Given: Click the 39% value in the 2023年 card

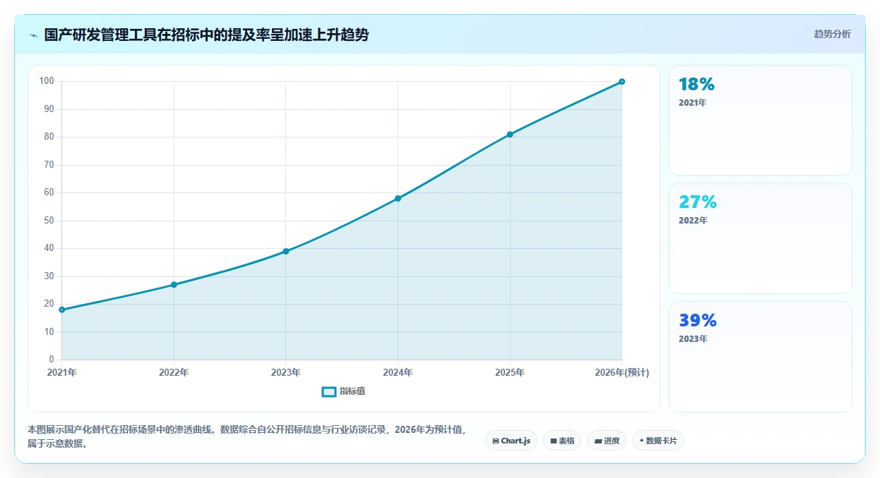Looking at the screenshot, I should [x=698, y=321].
